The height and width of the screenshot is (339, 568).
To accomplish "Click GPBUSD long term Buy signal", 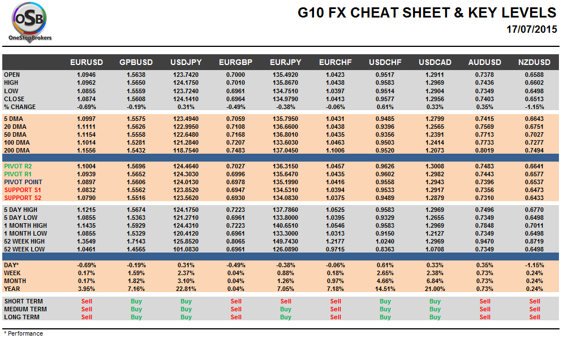I will pos(136,317).
